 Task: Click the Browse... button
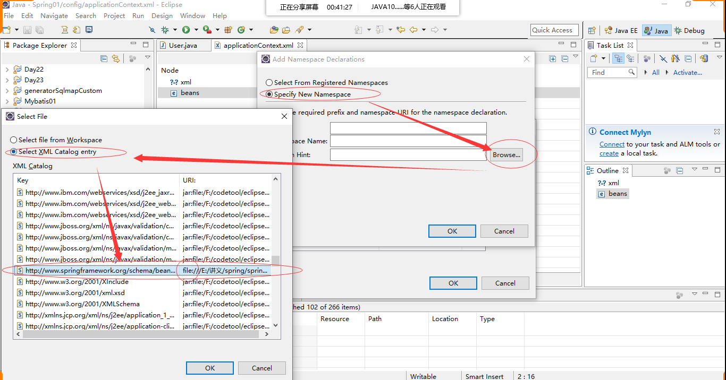pos(506,154)
